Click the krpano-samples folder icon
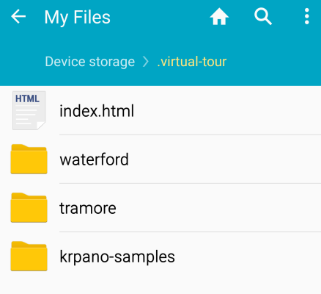This screenshot has height=294, width=321. [29, 257]
